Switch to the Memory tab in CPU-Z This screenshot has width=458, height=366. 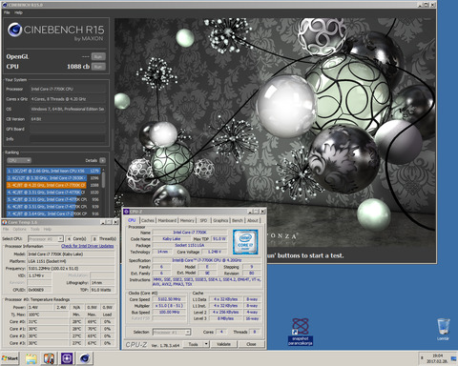(187, 220)
